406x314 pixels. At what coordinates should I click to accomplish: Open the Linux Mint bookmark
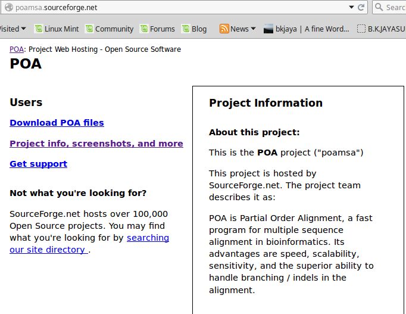pos(57,29)
